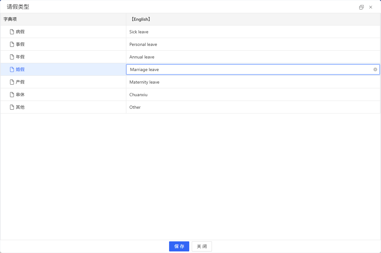This screenshot has height=253, width=381.
Task: Click the file icon beside 产假
Action: coord(12,82)
